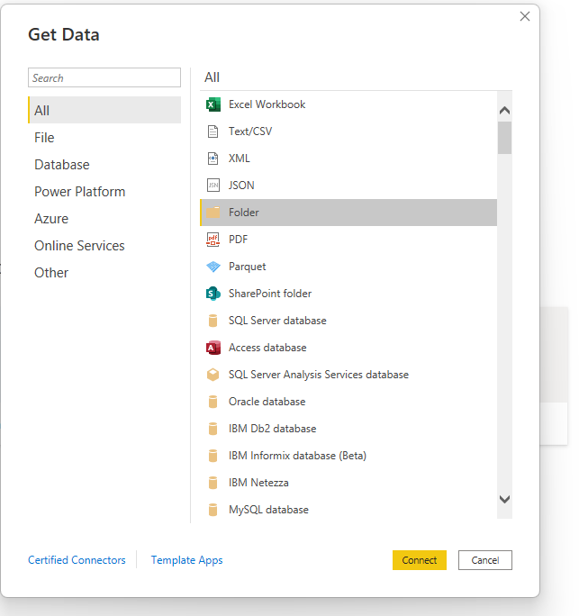The height and width of the screenshot is (616, 579).
Task: Click the Folder connector icon
Action: (213, 213)
